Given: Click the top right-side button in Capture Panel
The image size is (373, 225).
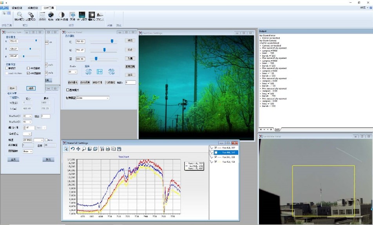Looking at the screenshot, I should pos(130,41).
